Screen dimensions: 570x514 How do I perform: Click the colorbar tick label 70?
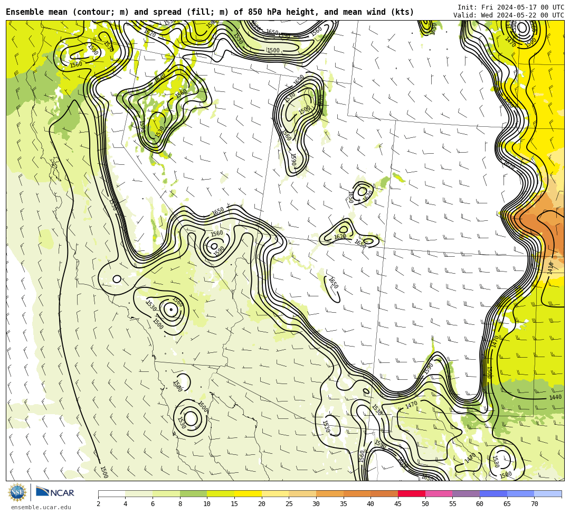(534, 504)
